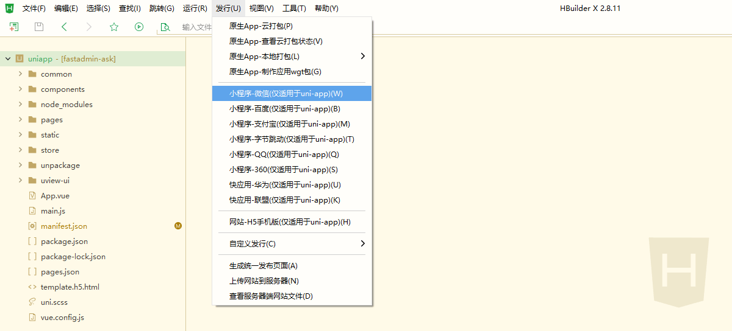Open the 选择(S) menu

click(x=98, y=8)
